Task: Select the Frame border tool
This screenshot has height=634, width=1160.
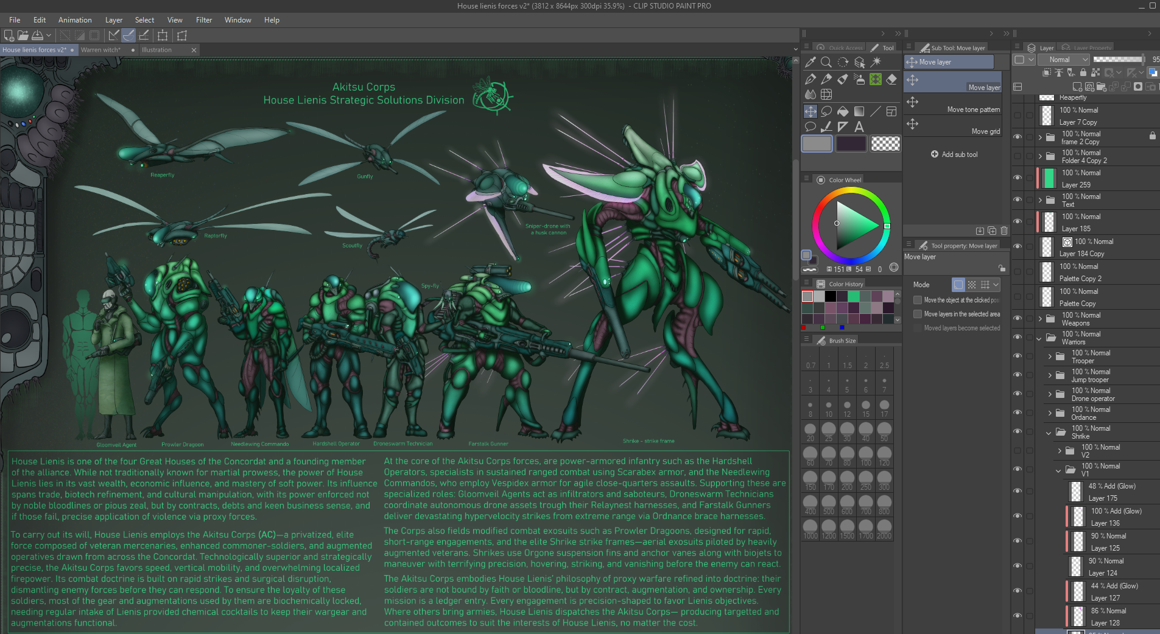Action: 891,111
